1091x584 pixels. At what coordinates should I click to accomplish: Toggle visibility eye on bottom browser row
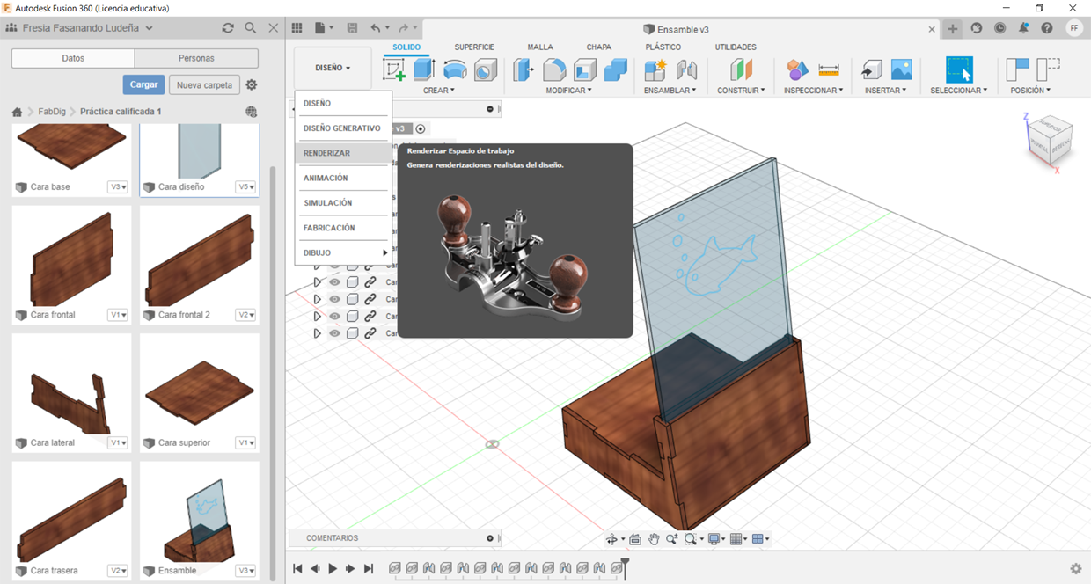click(x=334, y=333)
